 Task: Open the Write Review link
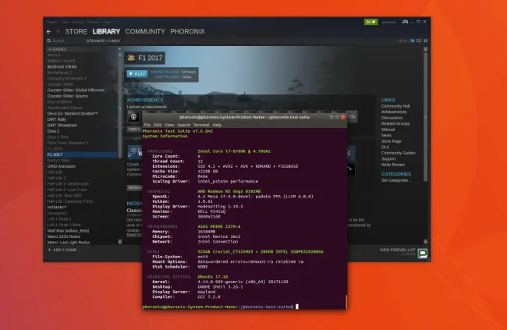click(393, 165)
